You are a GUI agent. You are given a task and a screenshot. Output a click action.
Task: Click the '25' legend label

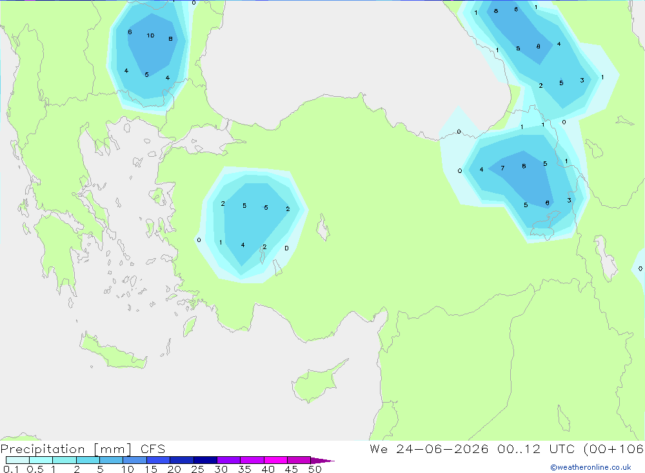(x=197, y=469)
